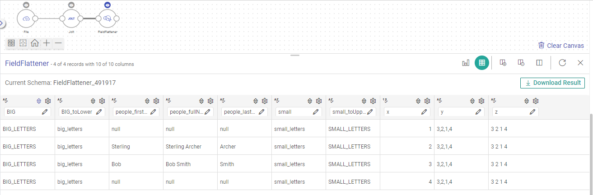Click the add column icon
593x195 pixels.
click(x=503, y=63)
